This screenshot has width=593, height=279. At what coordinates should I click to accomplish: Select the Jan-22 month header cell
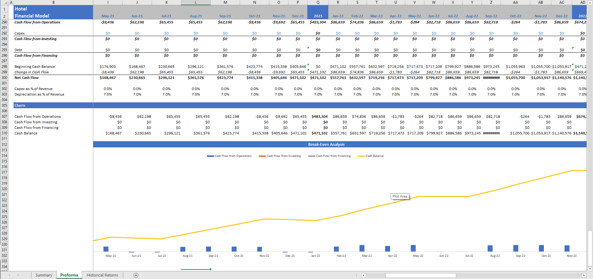click(x=338, y=16)
